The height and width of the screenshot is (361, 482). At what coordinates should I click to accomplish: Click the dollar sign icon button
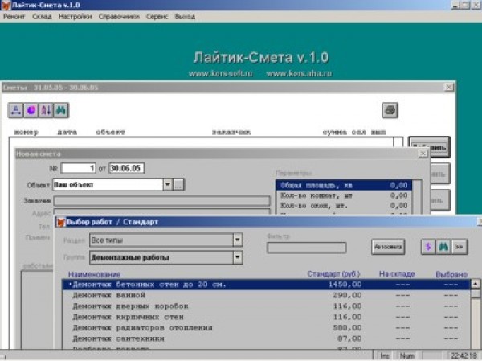coord(429,246)
